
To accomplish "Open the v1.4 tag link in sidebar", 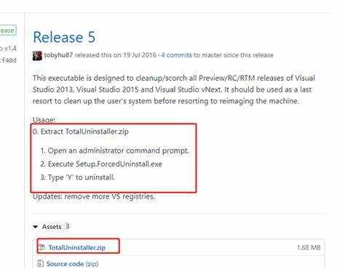I will click(9, 49).
